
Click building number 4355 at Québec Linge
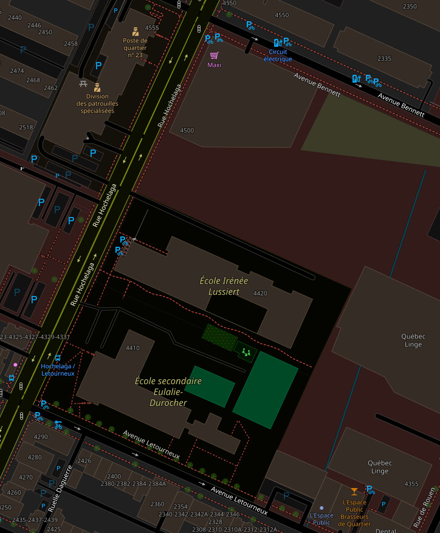411,484
